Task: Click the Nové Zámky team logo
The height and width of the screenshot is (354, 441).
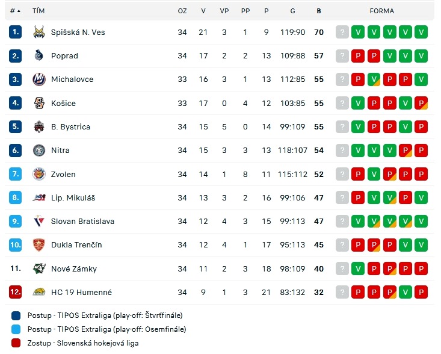Action: click(39, 269)
